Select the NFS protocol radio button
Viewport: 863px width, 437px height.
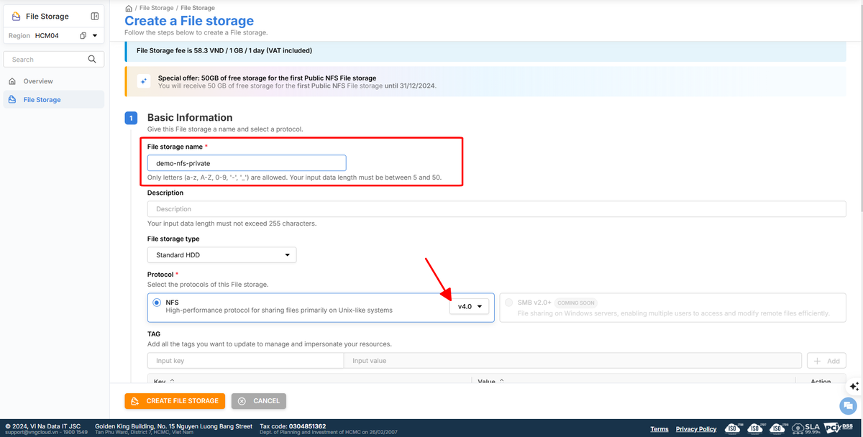click(x=157, y=303)
